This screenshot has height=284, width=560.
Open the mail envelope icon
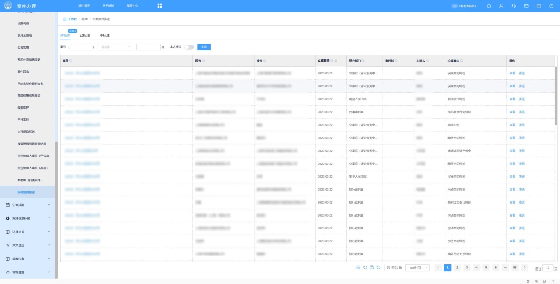tap(526, 6)
